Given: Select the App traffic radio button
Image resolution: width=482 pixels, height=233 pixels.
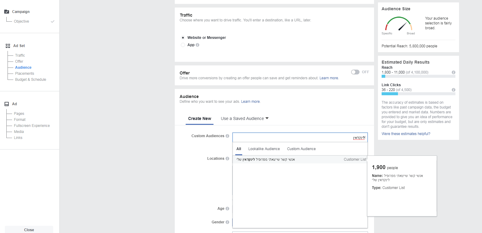Looking at the screenshot, I should click(x=183, y=45).
